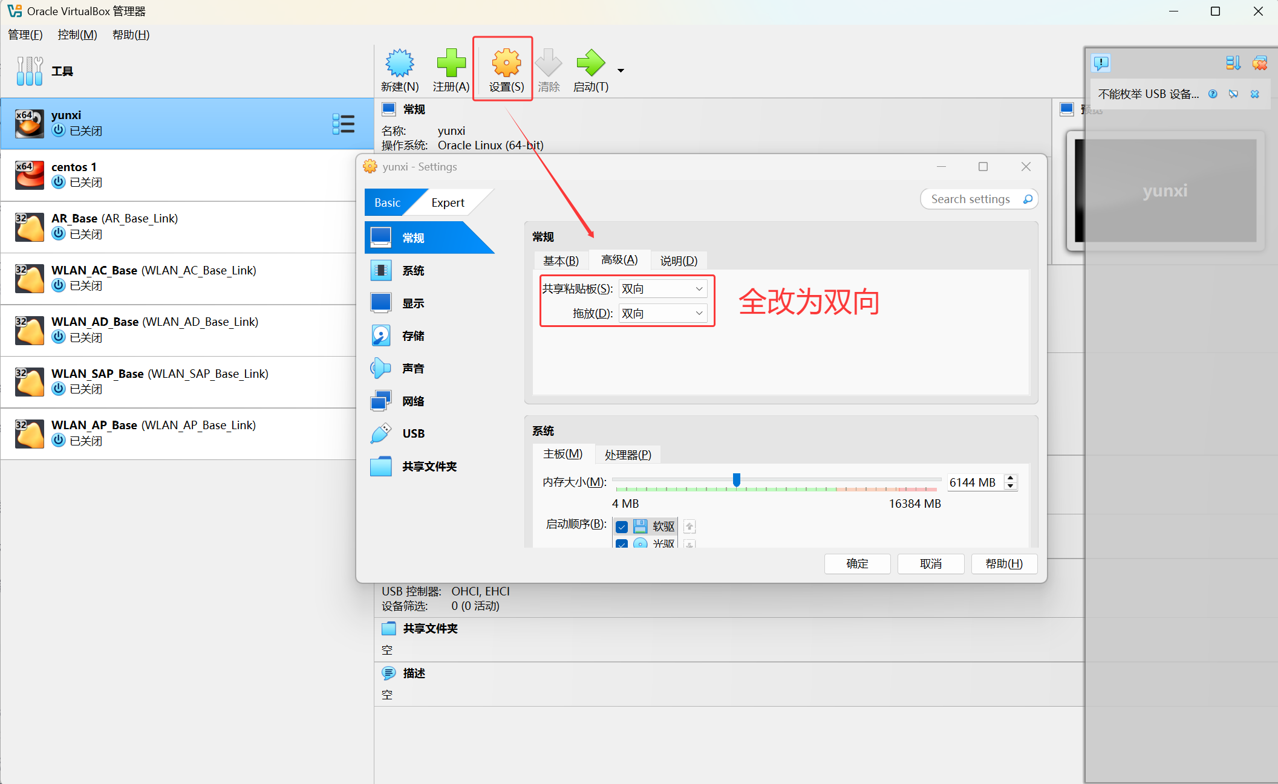Select the WLAN_AD_Base virtual machine
The image size is (1278, 784).
(x=178, y=330)
